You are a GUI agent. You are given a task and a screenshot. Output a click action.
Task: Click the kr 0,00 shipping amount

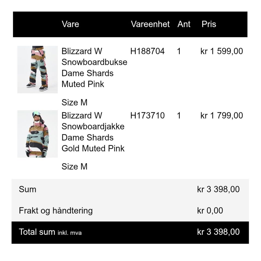click(210, 210)
